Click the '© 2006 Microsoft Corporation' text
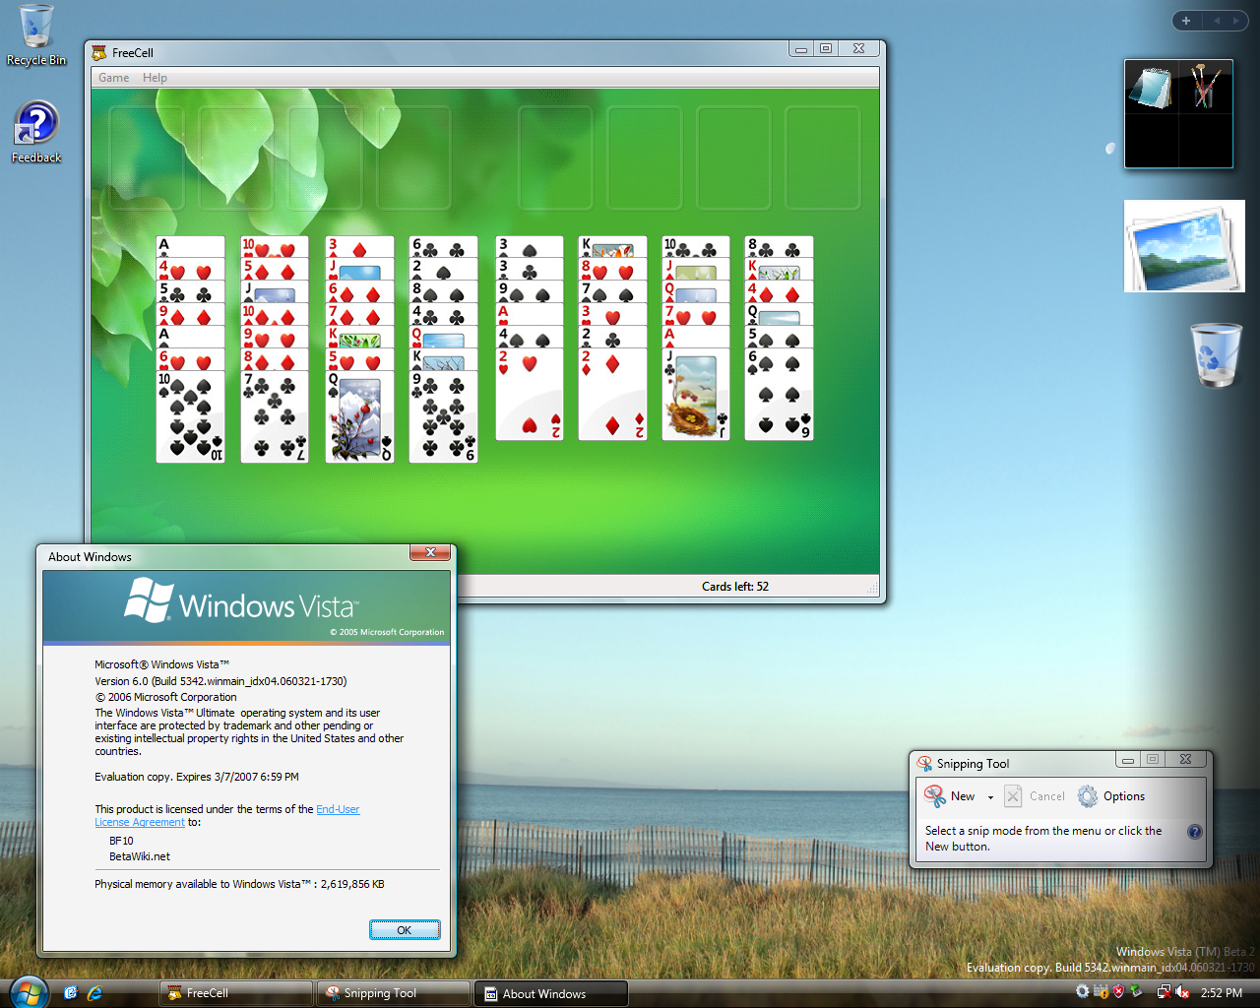 click(165, 697)
